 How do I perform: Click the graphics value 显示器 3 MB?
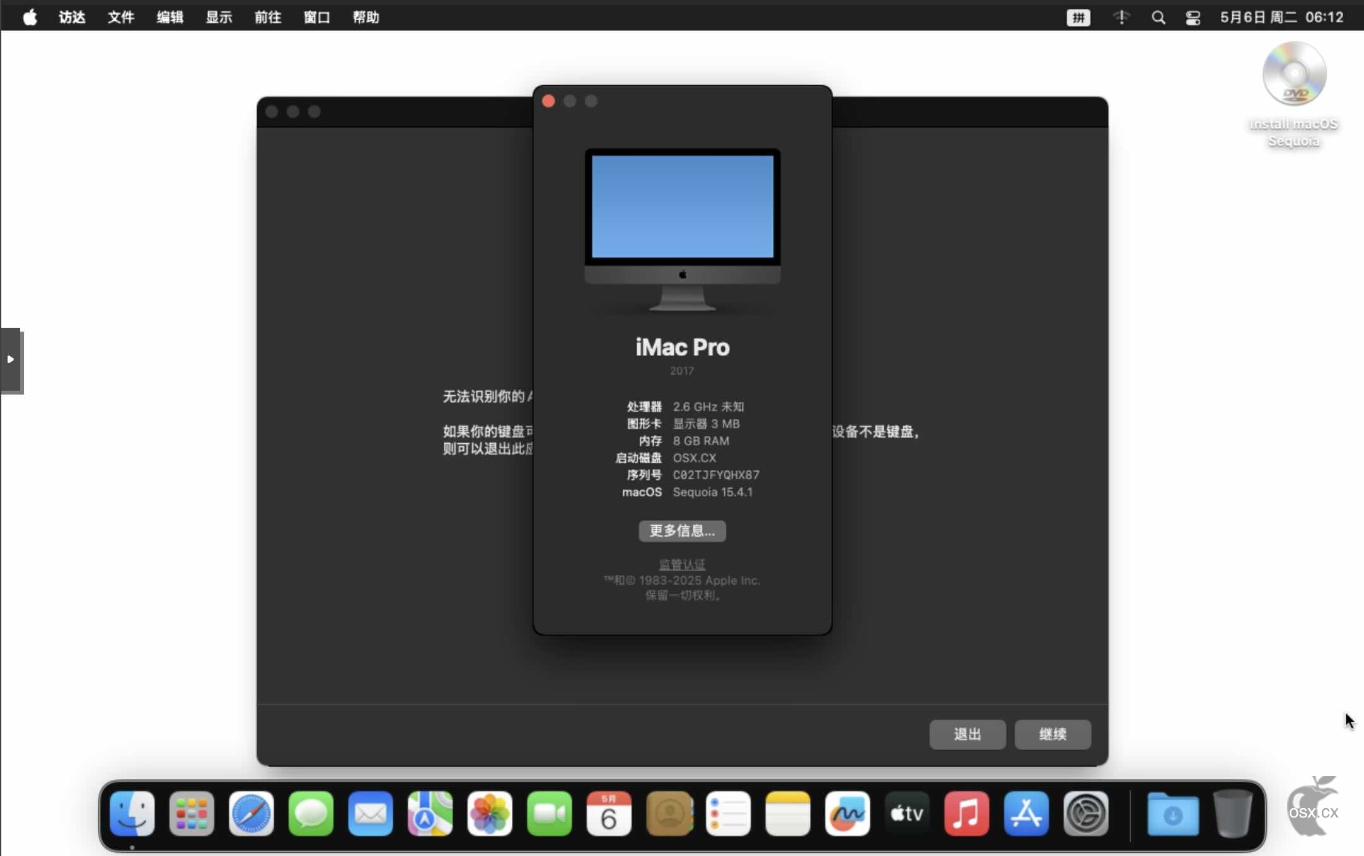click(x=707, y=424)
